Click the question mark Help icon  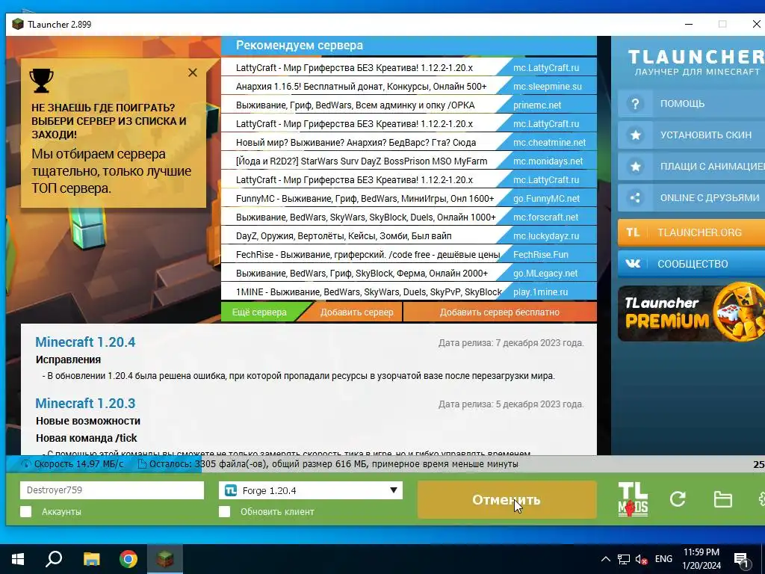(x=635, y=104)
